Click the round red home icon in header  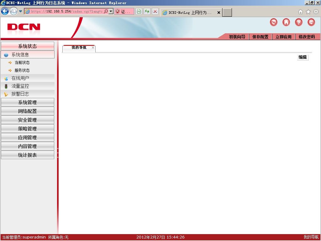(286, 22)
